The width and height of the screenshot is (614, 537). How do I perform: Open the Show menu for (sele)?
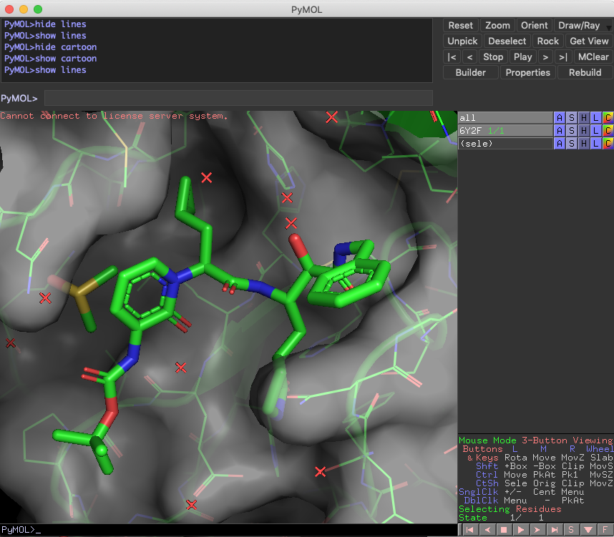pos(572,143)
